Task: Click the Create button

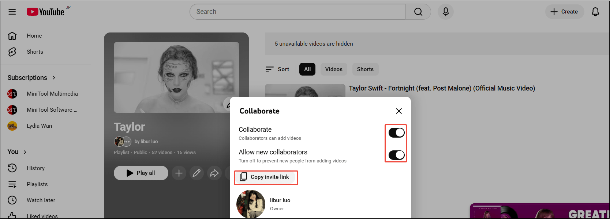Action: [564, 12]
